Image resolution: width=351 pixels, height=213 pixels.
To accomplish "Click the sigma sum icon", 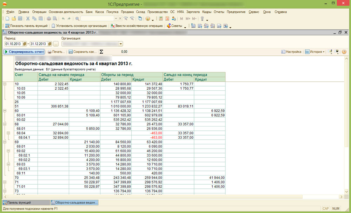I will coord(101,52).
